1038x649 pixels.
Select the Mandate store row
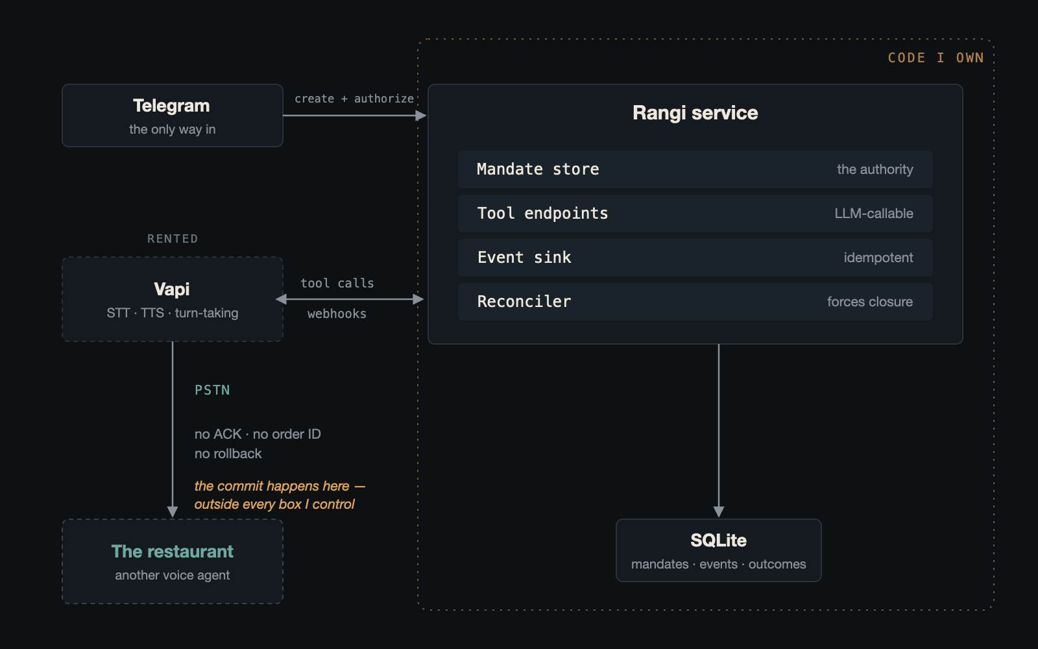695,169
